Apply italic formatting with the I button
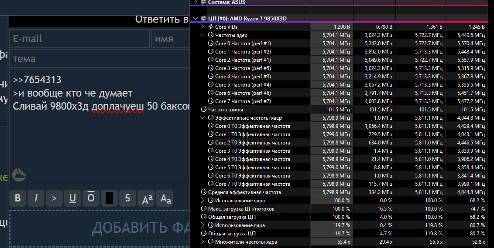This screenshot has height=248, width=494. 36,198
